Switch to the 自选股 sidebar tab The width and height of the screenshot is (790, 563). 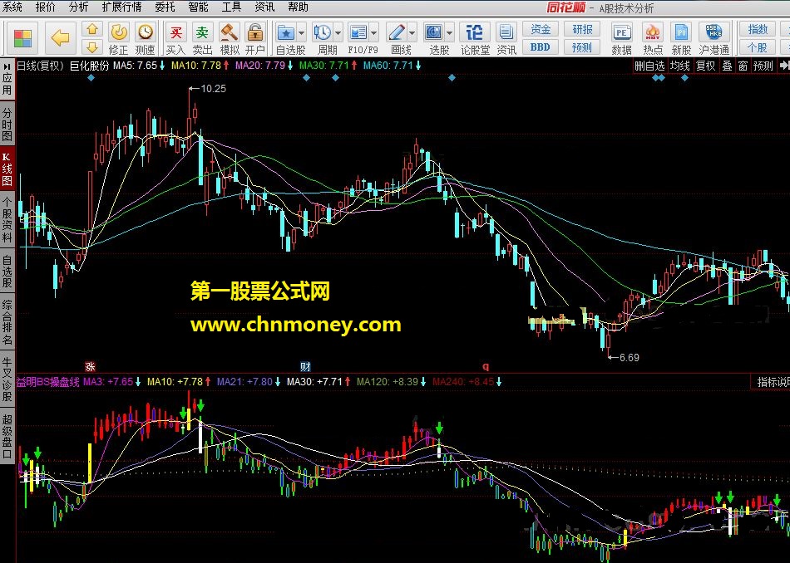7,272
